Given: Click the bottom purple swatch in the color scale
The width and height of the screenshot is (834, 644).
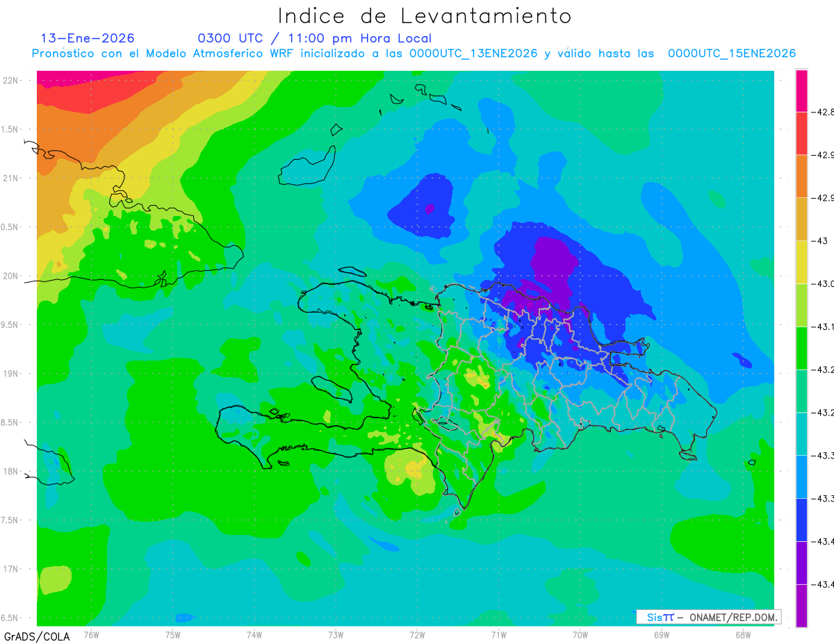Looking at the screenshot, I should click(801, 606).
